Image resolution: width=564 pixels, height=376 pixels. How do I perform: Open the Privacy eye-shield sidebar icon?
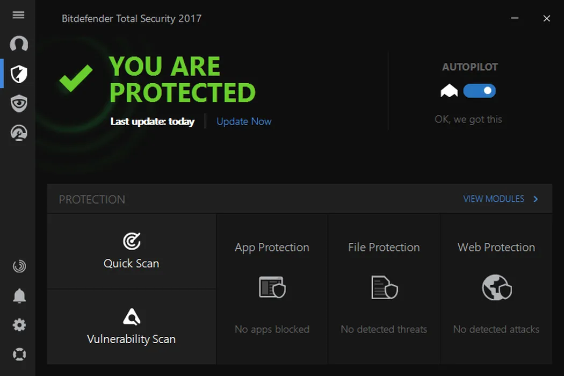click(19, 103)
